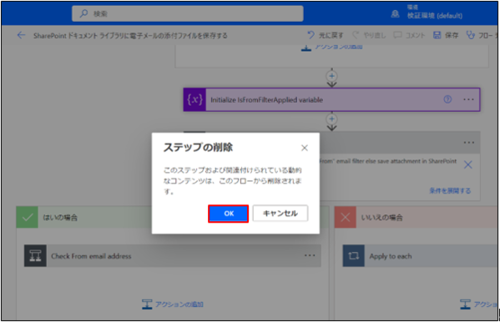500x322 pixels.
Task: Click 保存 save in toolbar
Action: (x=446, y=35)
